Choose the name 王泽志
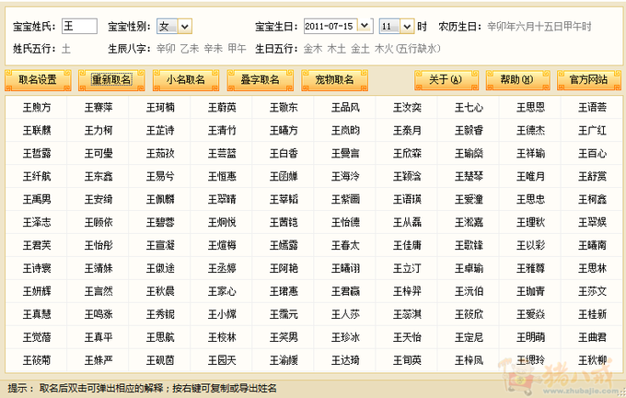The height and width of the screenshot is (398, 626). tap(37, 223)
